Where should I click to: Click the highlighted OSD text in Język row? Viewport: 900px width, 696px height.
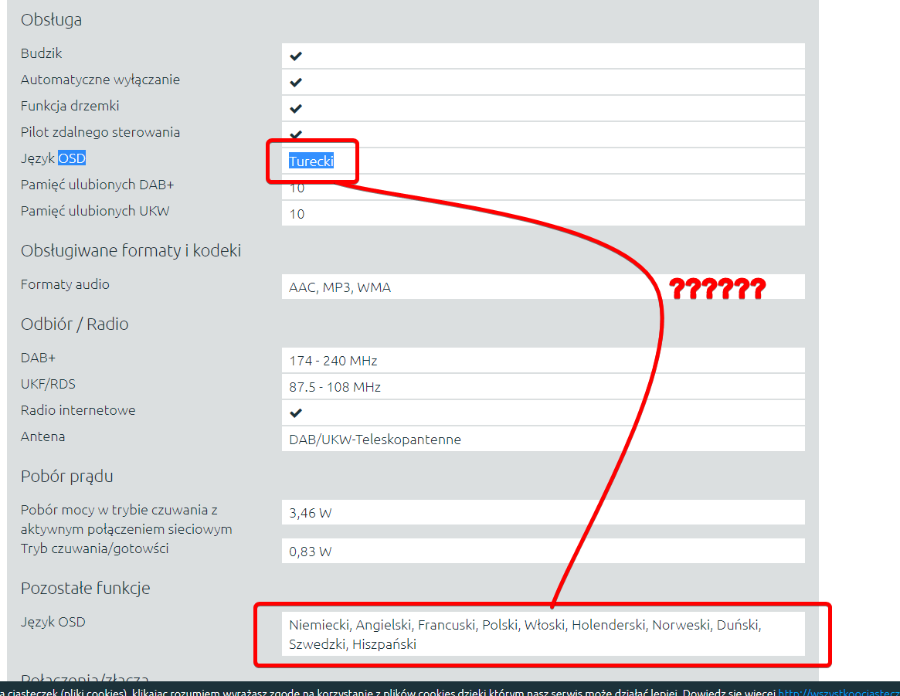pyautogui.click(x=72, y=158)
